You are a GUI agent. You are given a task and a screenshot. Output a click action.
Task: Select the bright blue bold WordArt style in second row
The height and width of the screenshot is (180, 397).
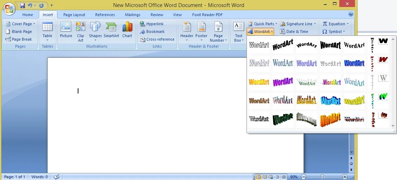[354, 63]
